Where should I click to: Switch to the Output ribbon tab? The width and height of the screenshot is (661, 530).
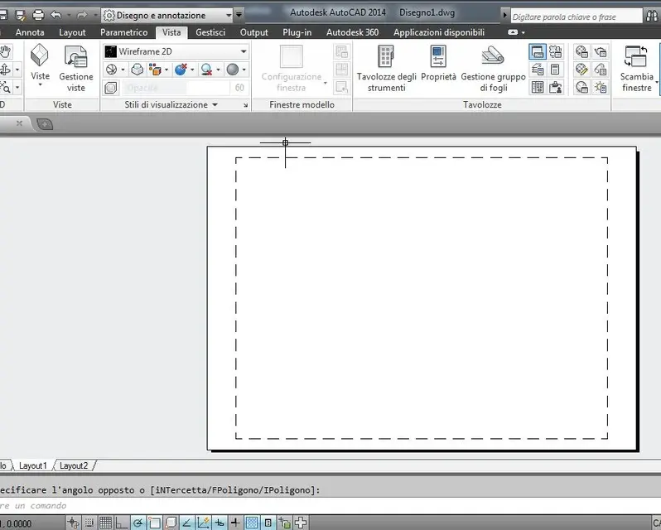coord(254,32)
